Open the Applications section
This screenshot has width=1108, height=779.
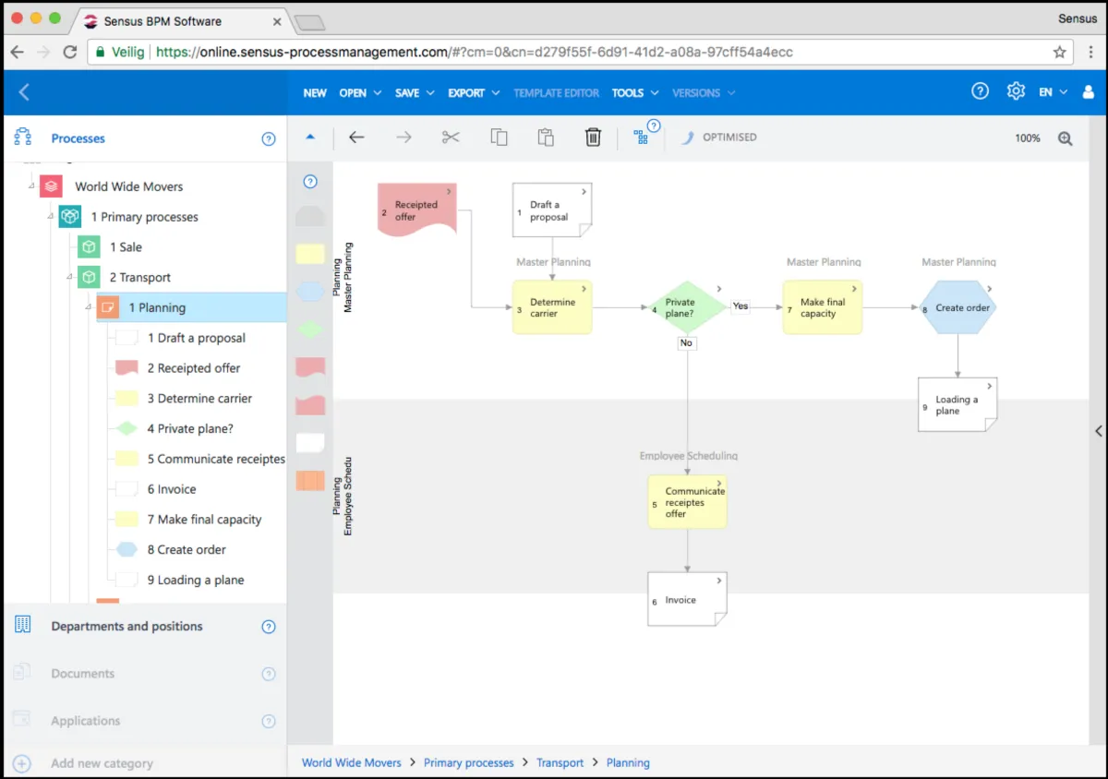click(86, 721)
